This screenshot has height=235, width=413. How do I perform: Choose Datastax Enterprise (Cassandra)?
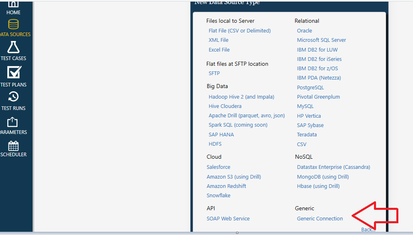pos(333,167)
